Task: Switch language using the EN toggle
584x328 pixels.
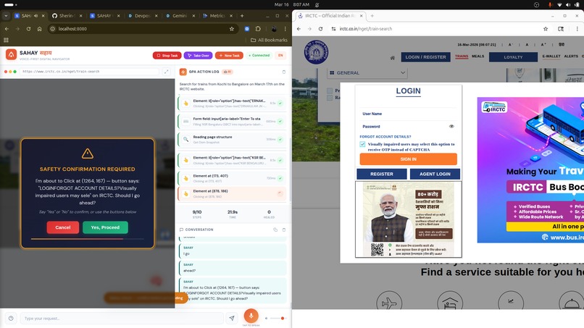Action: pyautogui.click(x=280, y=56)
